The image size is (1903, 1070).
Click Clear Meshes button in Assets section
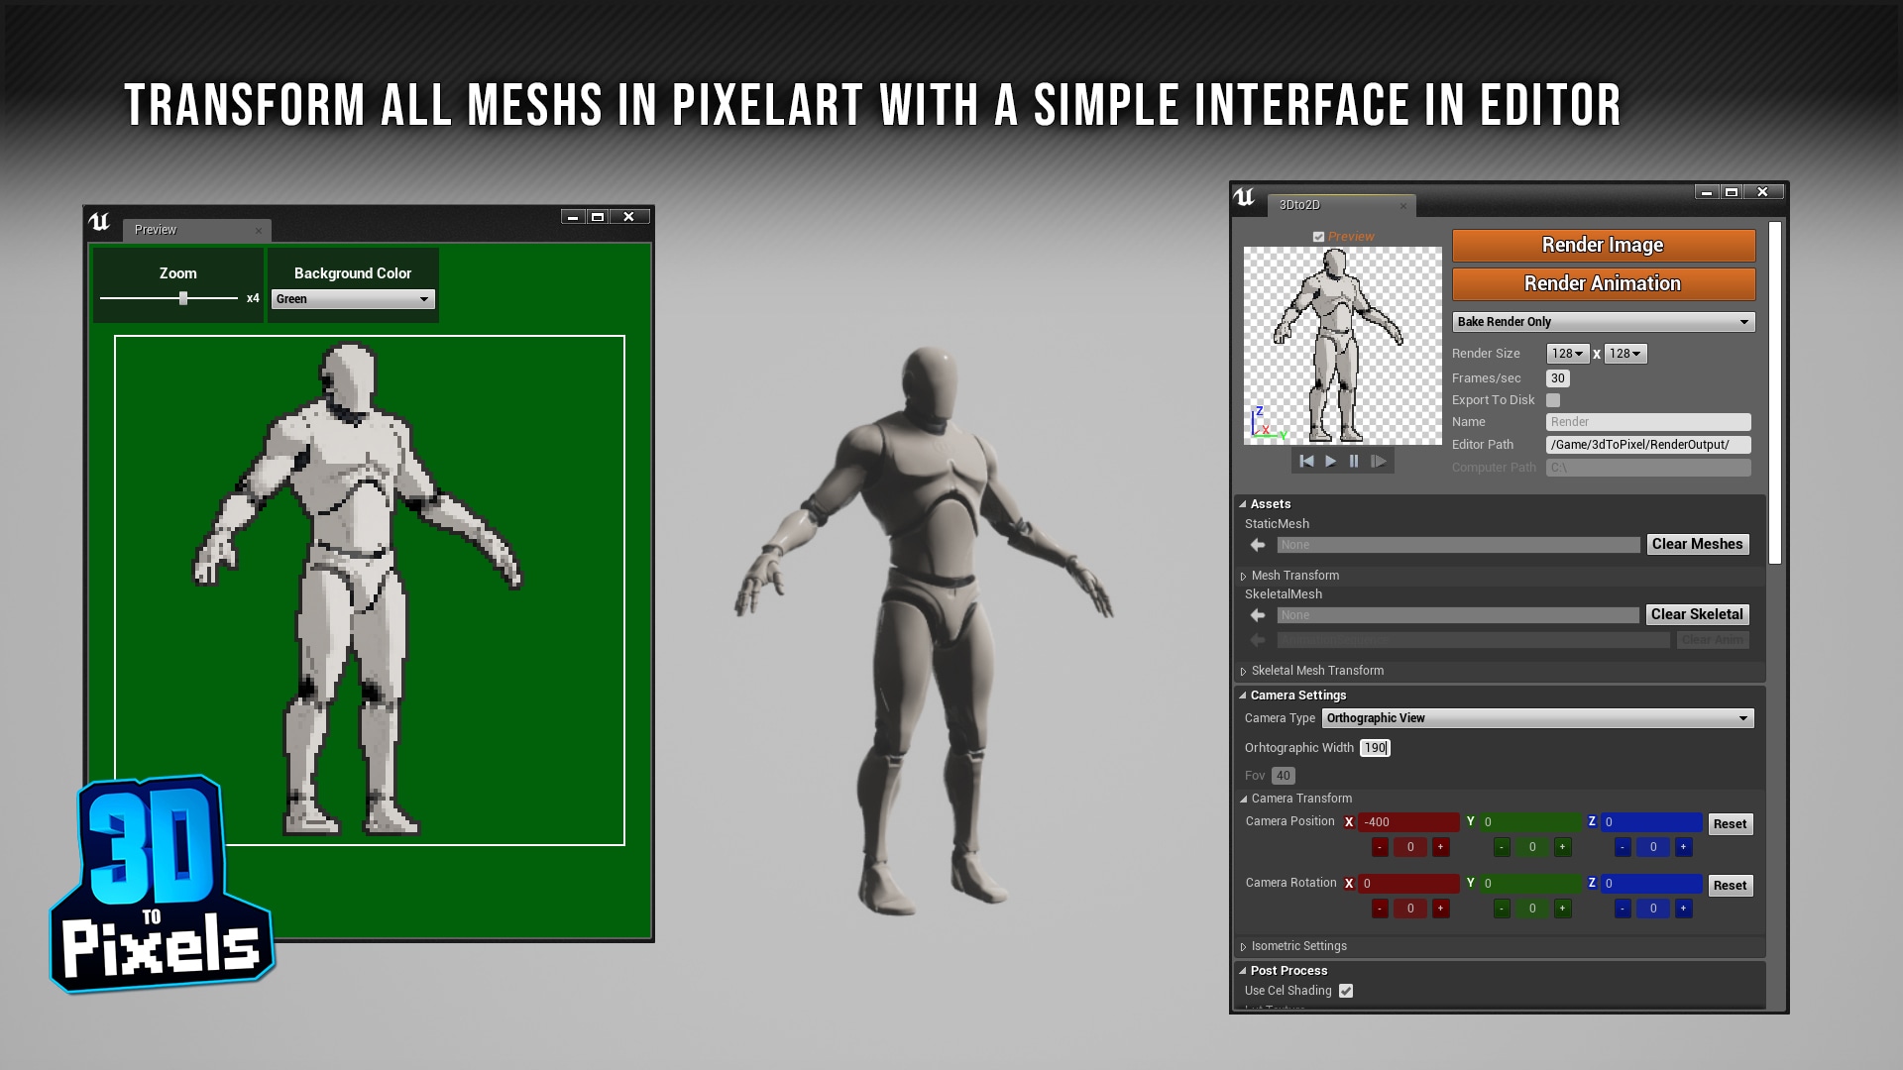coord(1697,542)
